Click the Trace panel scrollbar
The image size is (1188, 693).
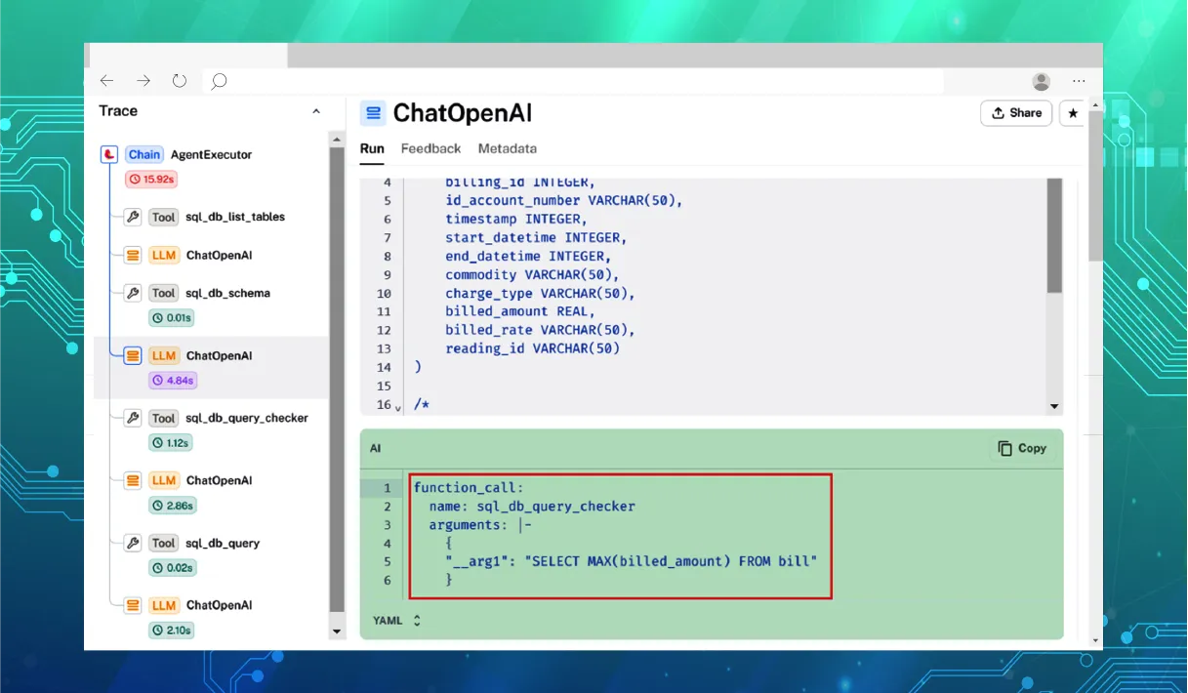[338, 381]
